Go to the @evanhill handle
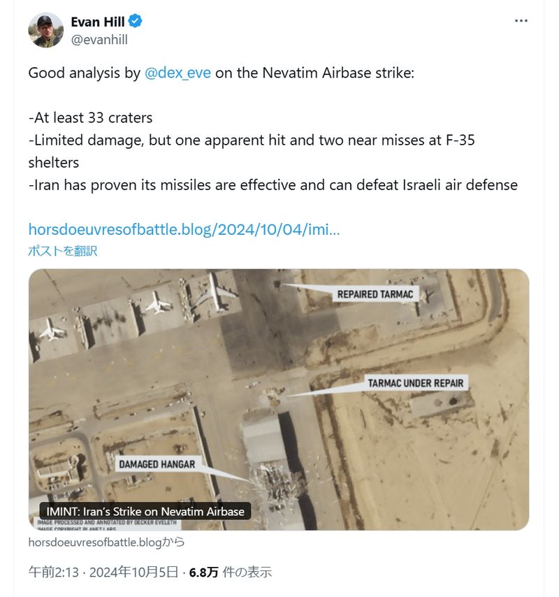Image resolution: width=559 pixels, height=597 pixels. tap(99, 40)
